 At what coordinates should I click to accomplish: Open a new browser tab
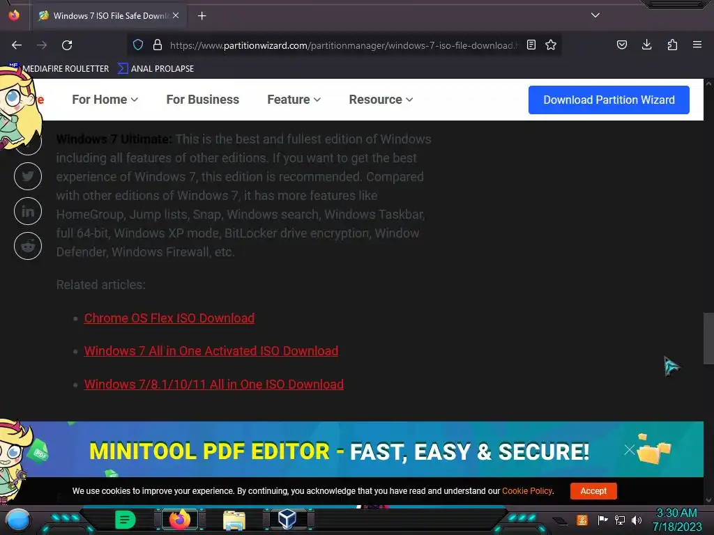(x=202, y=16)
